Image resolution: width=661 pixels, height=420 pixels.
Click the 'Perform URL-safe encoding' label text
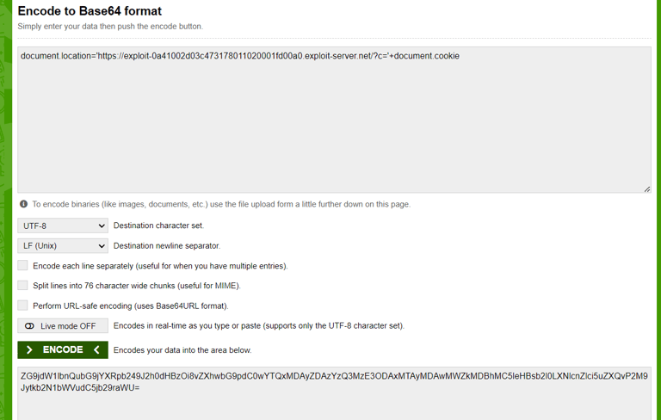pos(130,306)
